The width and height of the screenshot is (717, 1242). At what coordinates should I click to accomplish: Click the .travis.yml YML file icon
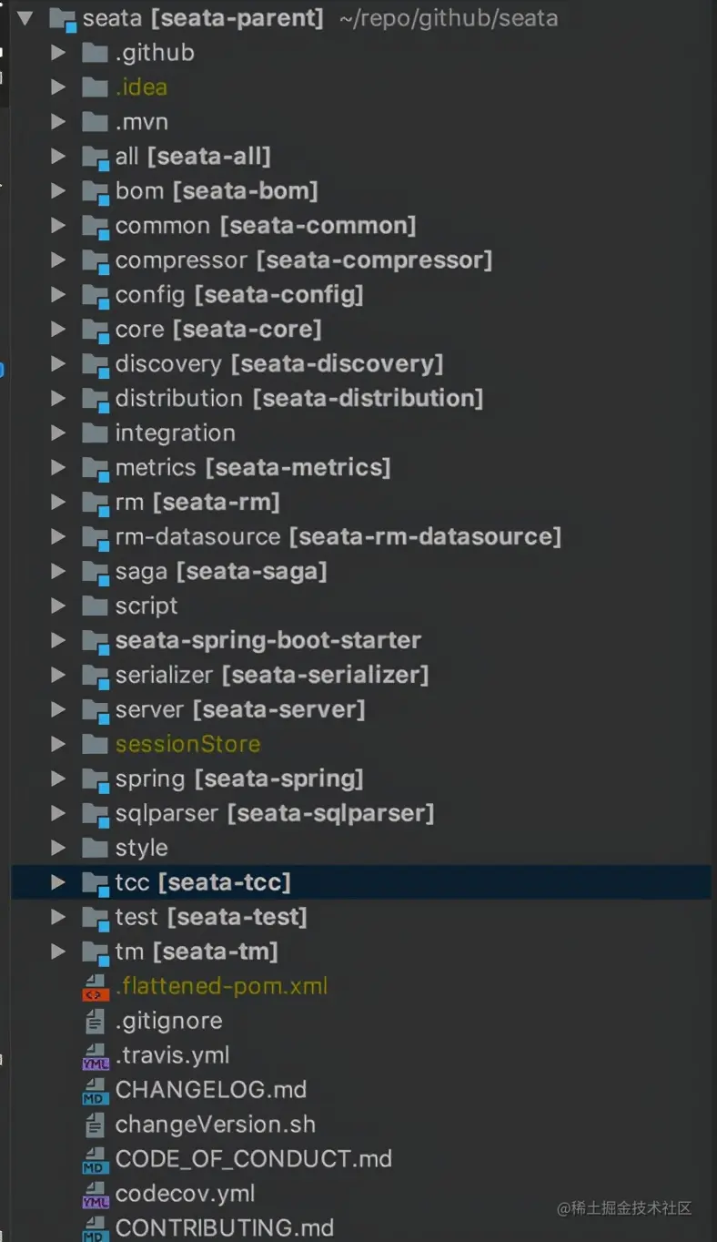tap(95, 1055)
